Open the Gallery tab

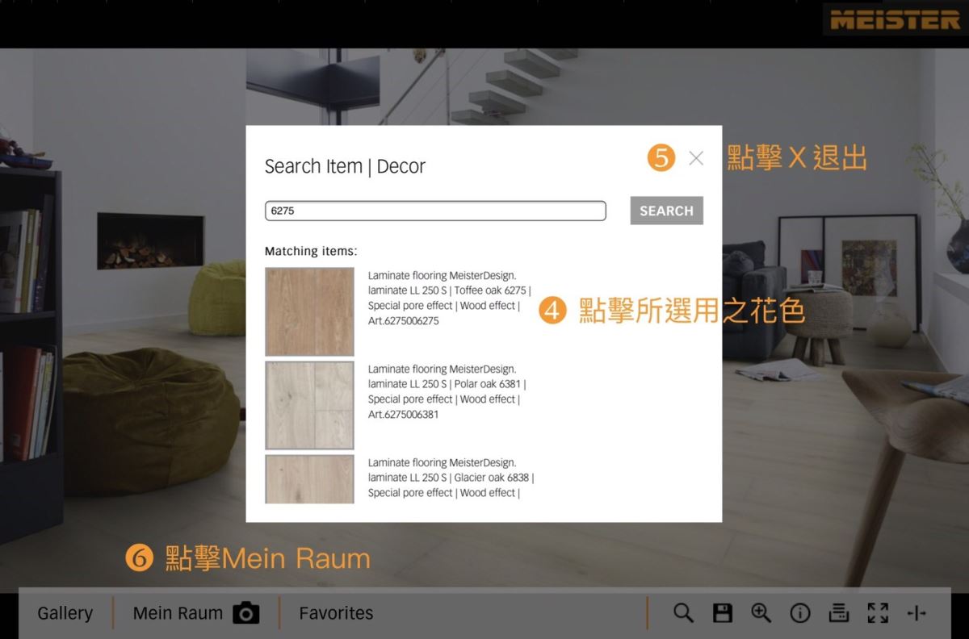[x=65, y=613]
